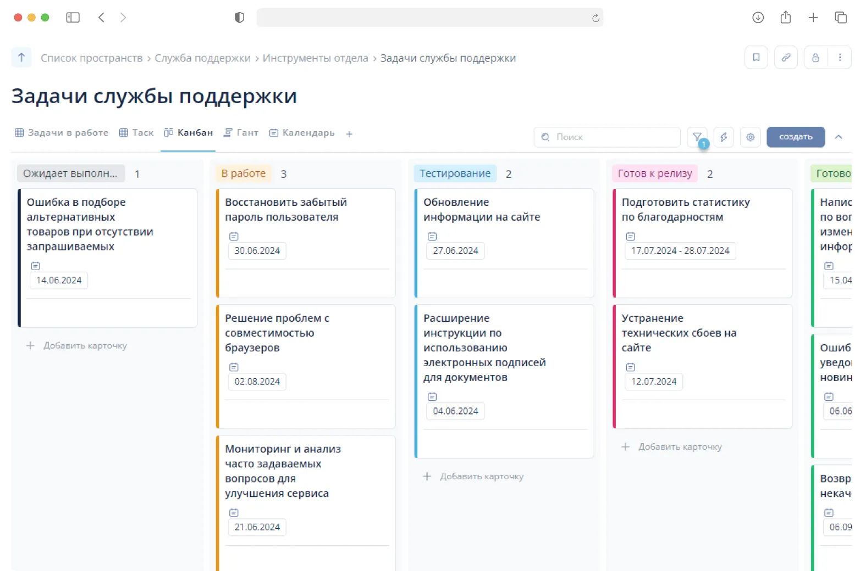Show the tab overview icon

click(x=841, y=18)
